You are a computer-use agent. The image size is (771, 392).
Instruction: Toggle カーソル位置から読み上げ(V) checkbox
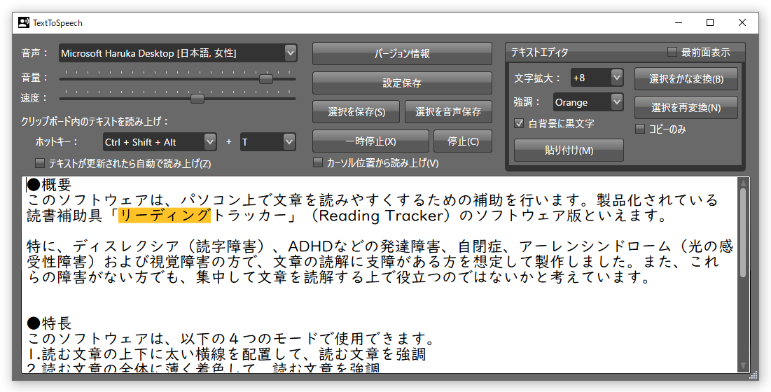tap(318, 162)
